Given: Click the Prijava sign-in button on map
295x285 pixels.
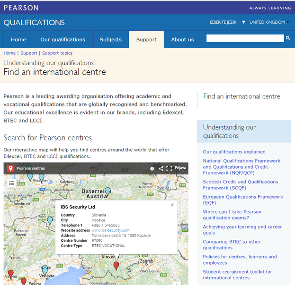Looking at the screenshot, I should coord(180,168).
